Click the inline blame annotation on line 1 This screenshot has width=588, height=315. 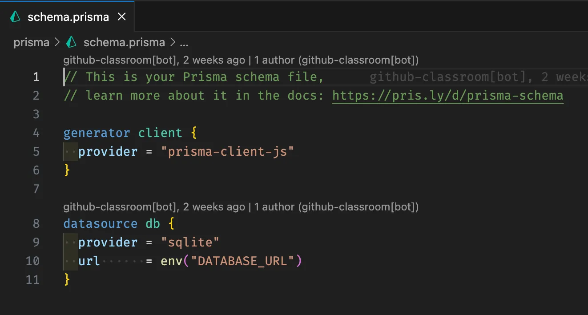pos(479,77)
